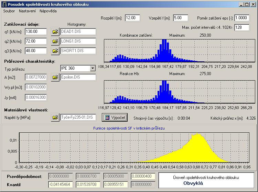The height and width of the screenshot is (192, 258).
Task: Click quantile field 0,08955151
Action: (116, 184)
